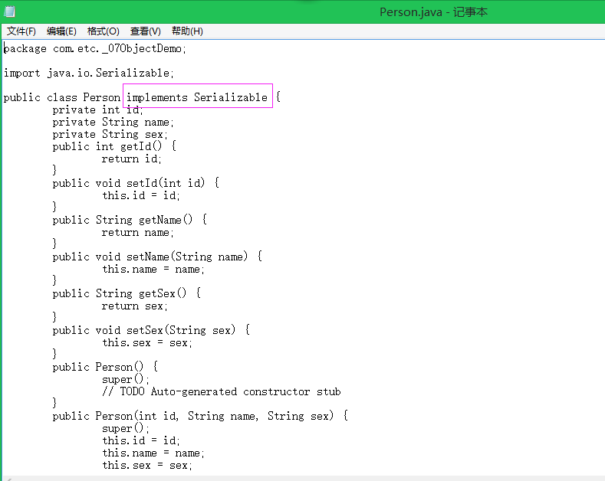Viewport: 605px width, 481px height.
Task: Click 'this.sex = sex;' inside setSex
Action: 147,342
